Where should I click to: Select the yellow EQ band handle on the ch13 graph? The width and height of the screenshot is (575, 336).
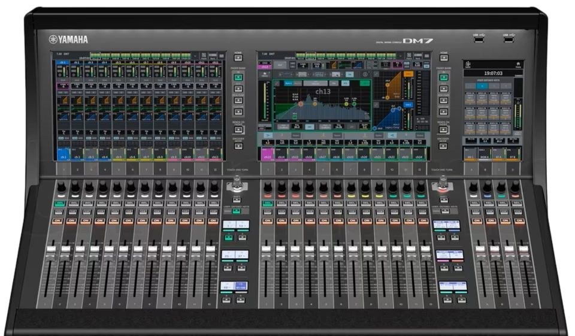click(x=346, y=104)
